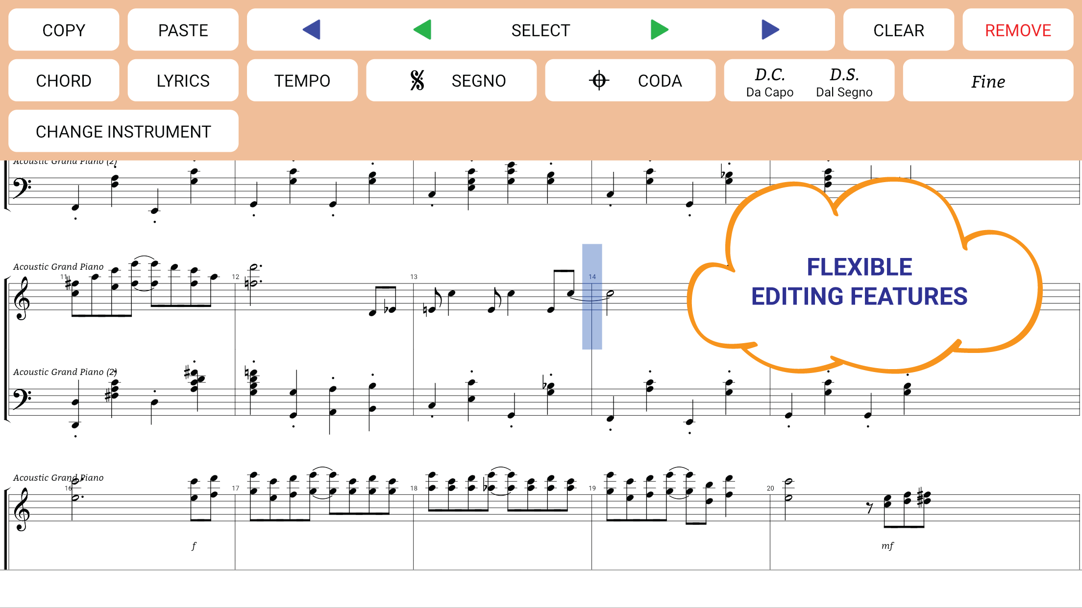Click the dark blue left arrow
The image size is (1082, 608).
[x=312, y=30]
